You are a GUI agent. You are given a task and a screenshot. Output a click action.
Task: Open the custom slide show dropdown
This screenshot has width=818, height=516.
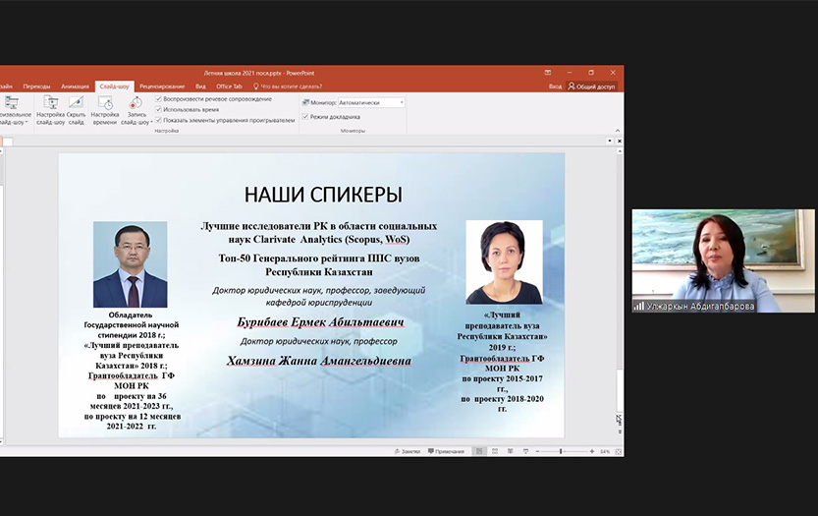click(14, 110)
